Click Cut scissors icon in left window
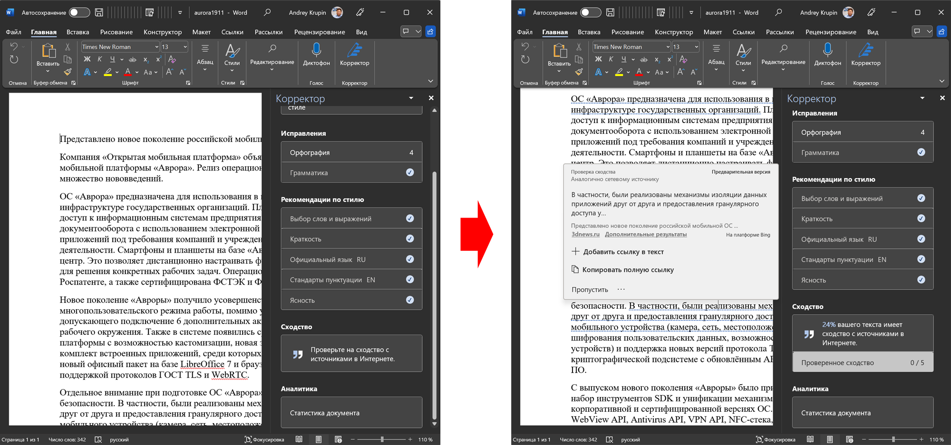Screen dimensions: 951x445 click(x=68, y=47)
